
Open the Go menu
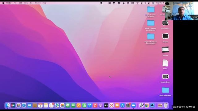tap(31, 3)
